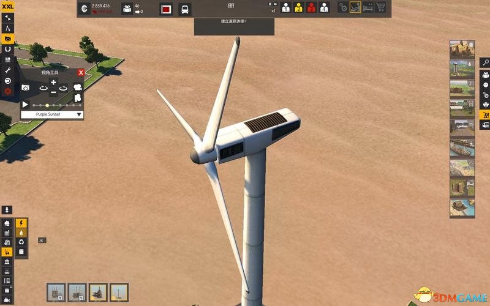Open the civic building category in build menu

pyautogui.click(x=7, y=262)
